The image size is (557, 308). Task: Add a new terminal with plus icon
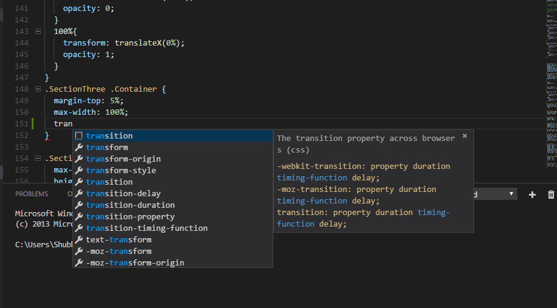click(x=532, y=194)
